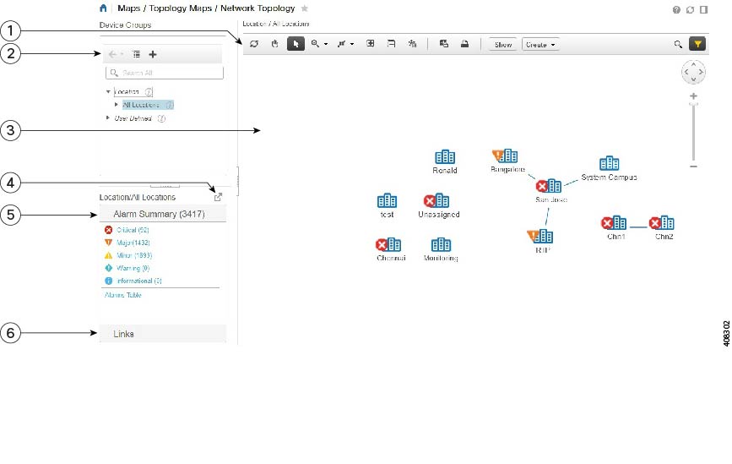Screen dimensions: 732x464
Task: Open the layout options dropdown arrow
Action: (x=352, y=45)
